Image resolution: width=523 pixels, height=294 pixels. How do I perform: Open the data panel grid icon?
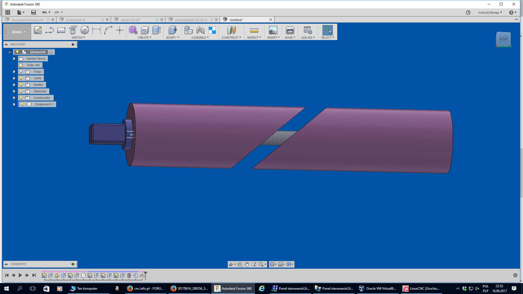8,12
